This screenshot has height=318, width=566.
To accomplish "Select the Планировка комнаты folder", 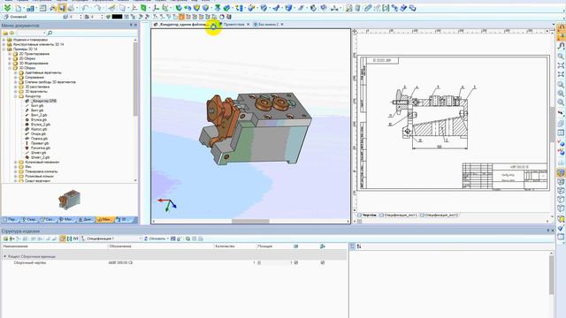I will pos(42,171).
